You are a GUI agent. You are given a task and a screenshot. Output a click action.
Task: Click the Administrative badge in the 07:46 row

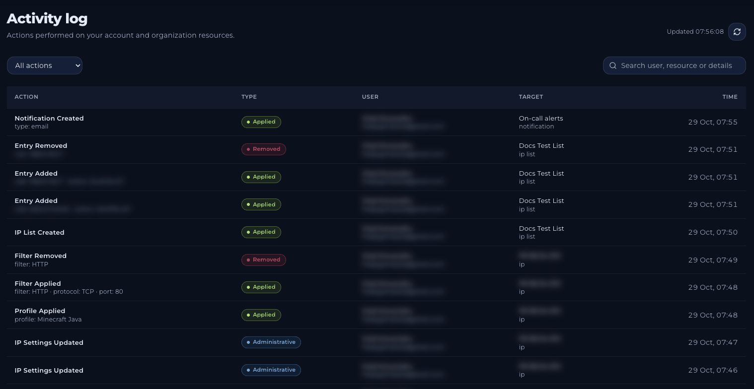pos(271,370)
